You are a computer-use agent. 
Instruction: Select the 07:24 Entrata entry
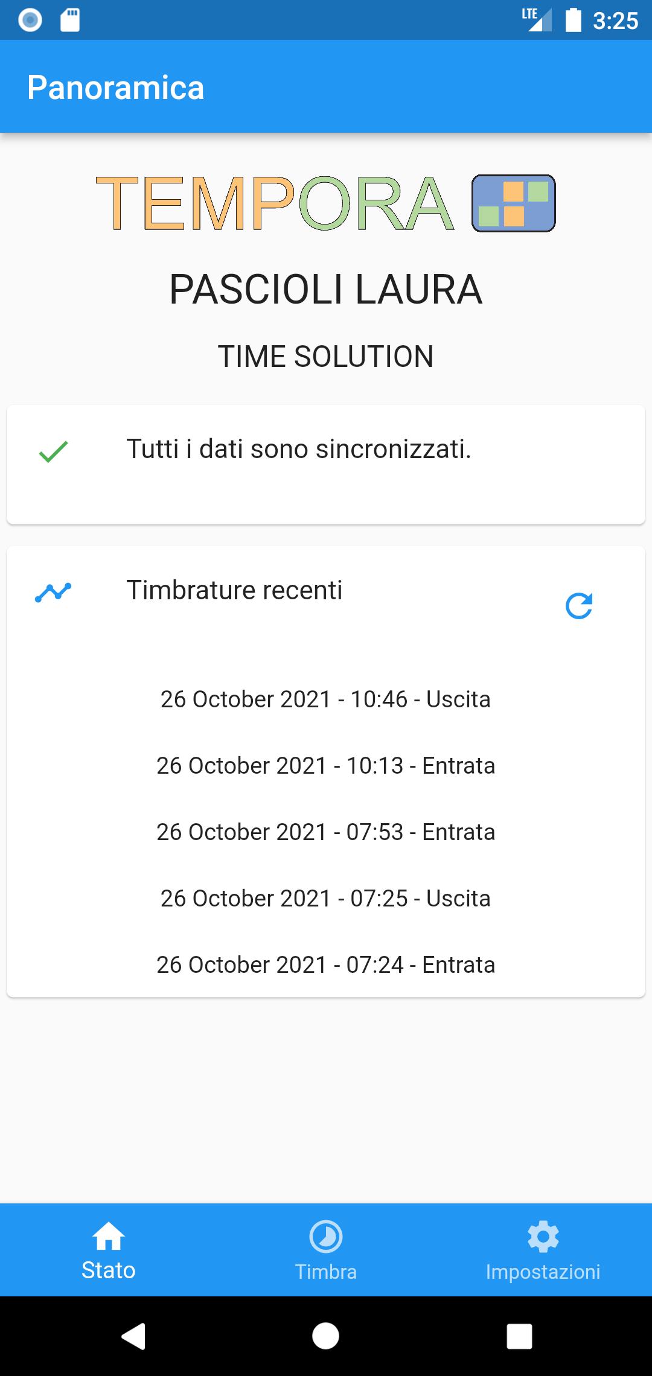[x=326, y=965]
